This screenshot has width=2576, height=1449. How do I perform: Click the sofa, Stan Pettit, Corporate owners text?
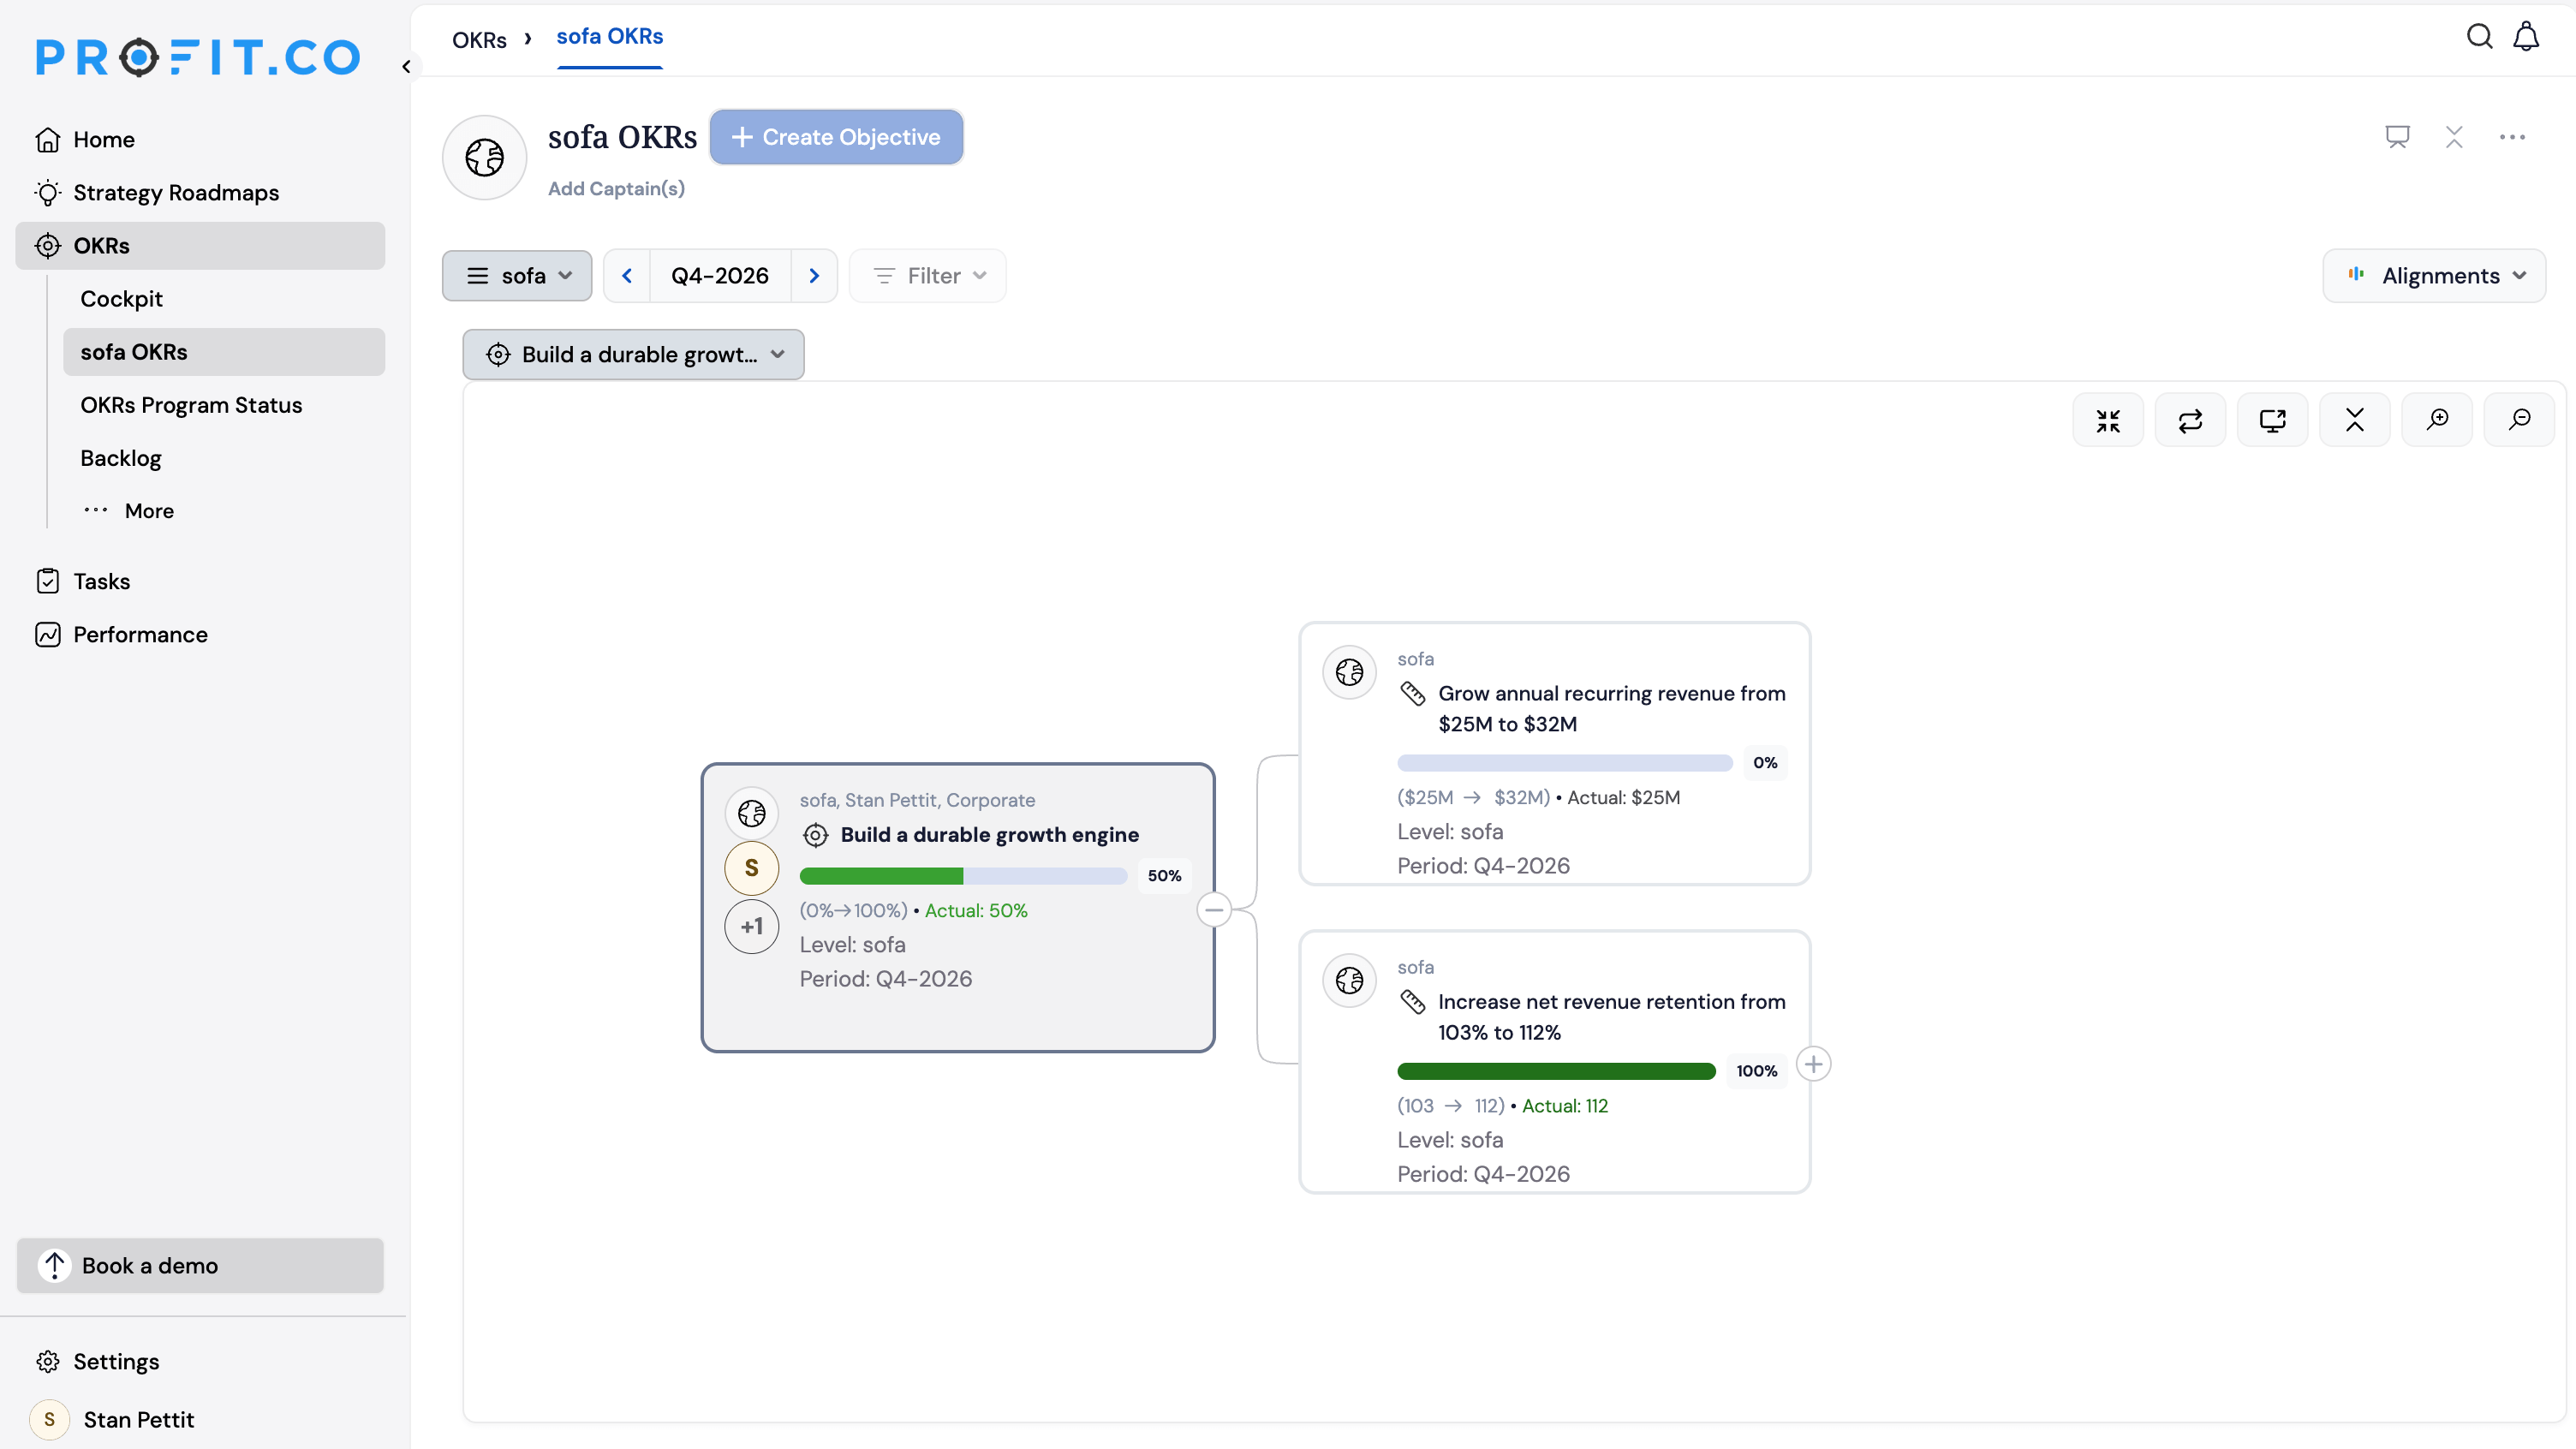(x=917, y=800)
